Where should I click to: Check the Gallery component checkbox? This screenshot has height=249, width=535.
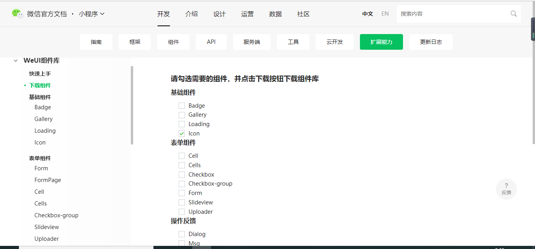[x=182, y=115]
